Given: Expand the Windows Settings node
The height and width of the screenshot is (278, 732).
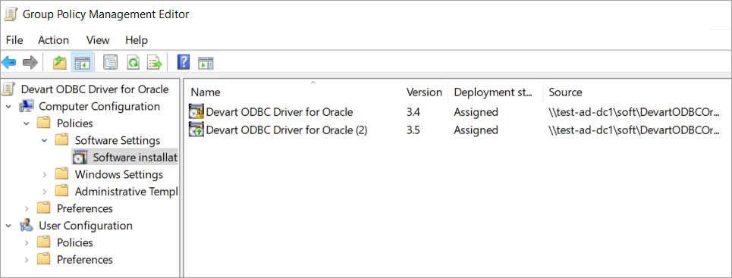Looking at the screenshot, I should [45, 174].
